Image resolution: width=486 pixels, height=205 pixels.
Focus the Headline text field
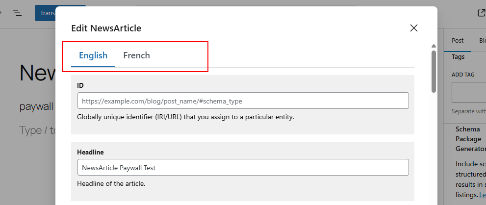tap(243, 167)
